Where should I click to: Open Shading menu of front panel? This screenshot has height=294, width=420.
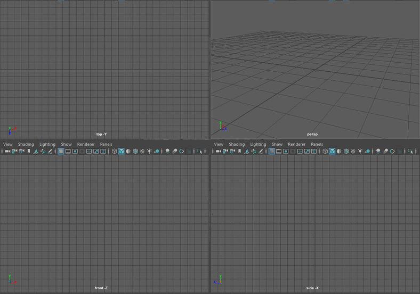point(26,144)
